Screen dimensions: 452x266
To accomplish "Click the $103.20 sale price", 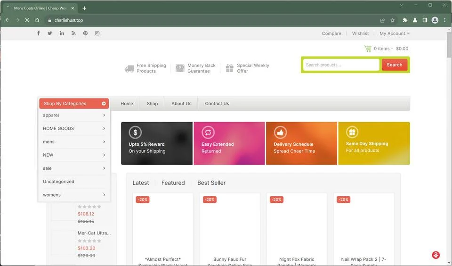I will click(87, 248).
